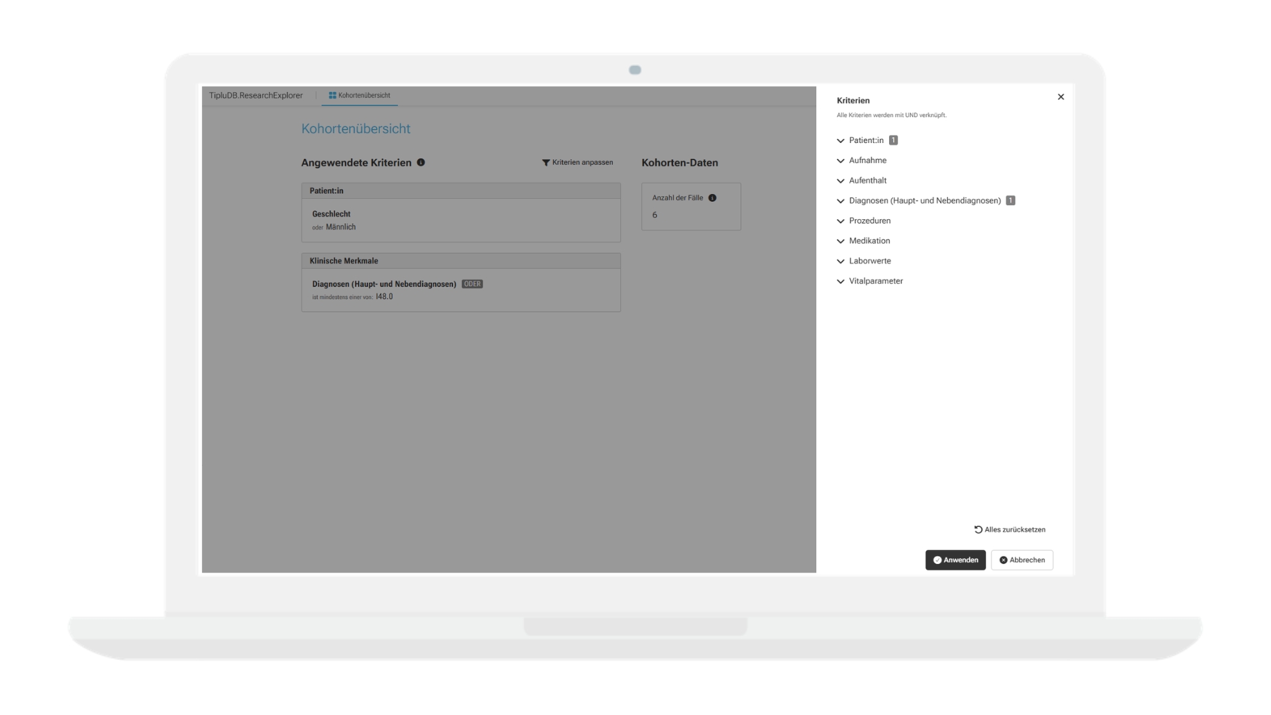
Task: Expand the Medikation criteria section
Action: (x=863, y=240)
